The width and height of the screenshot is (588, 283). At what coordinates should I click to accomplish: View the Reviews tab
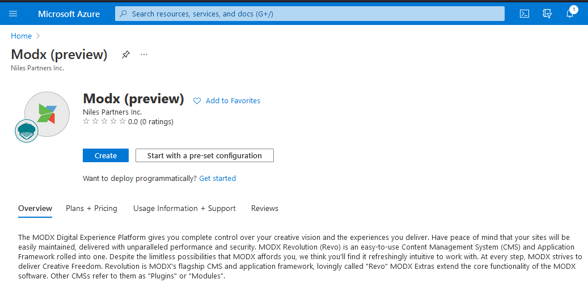(265, 208)
